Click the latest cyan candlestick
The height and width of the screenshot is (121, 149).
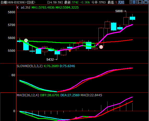pyautogui.click(x=132, y=18)
